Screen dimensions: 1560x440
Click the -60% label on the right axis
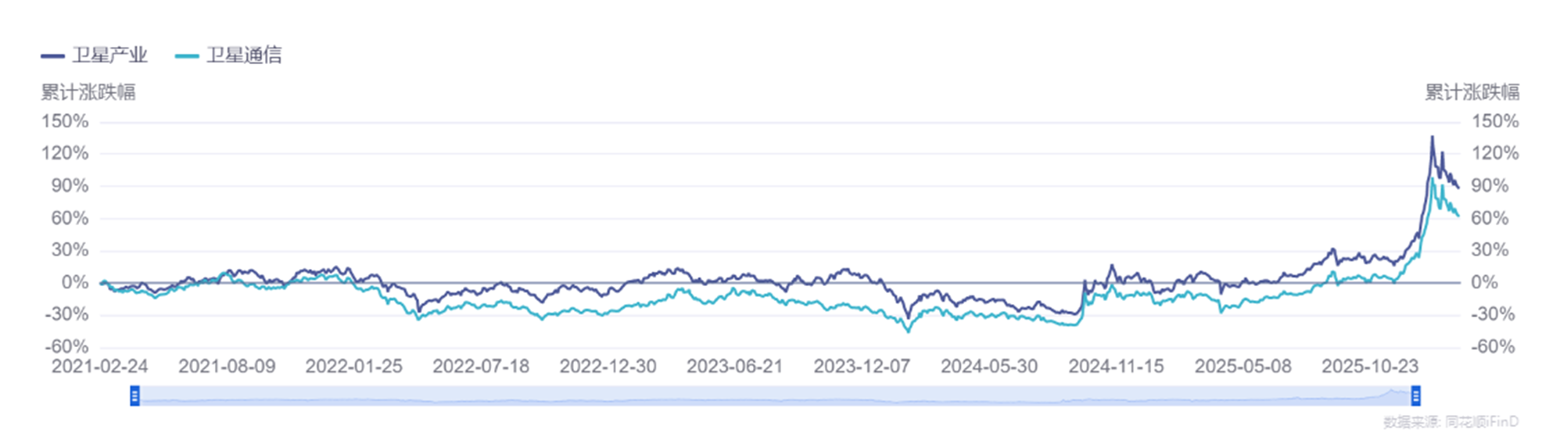1493,346
